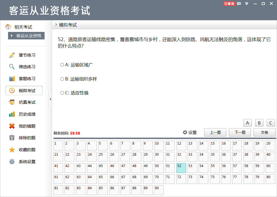277x197 pixels.
Task: Collapse the sidebar using the left arrow
Action: (50, 99)
